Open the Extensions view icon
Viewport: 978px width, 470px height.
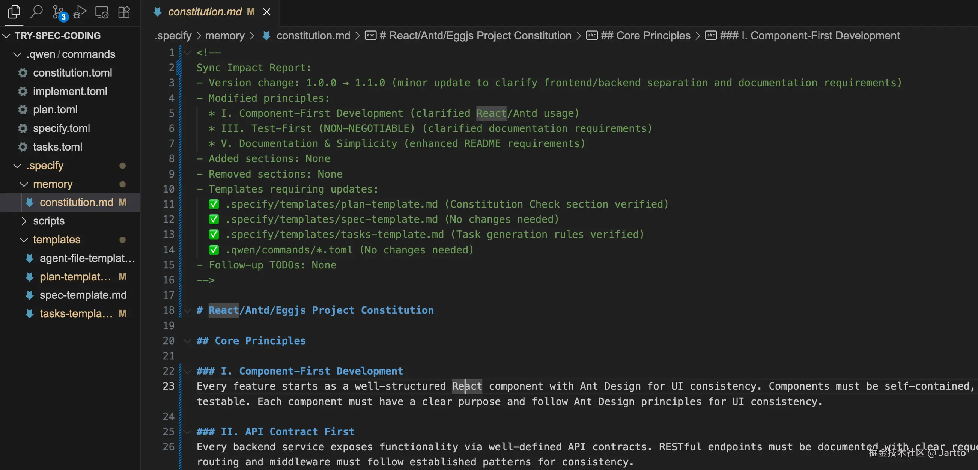pos(124,12)
